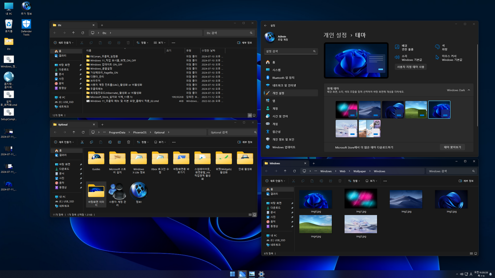This screenshot has height=278, width=495.
Task: Open the Guides folder icon
Action: [96, 158]
